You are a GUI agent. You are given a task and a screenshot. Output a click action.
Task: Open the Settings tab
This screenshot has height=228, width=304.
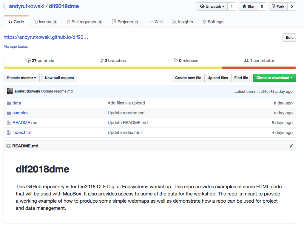coord(213,22)
